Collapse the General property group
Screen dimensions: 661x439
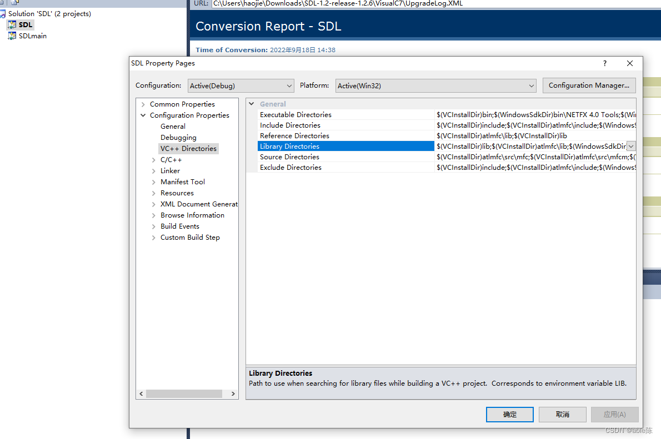pyautogui.click(x=252, y=104)
